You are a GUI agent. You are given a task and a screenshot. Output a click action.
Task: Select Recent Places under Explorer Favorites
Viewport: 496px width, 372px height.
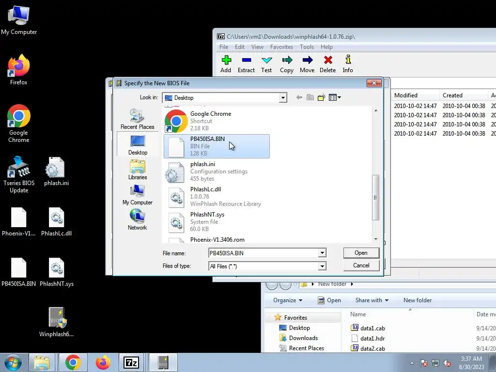pyautogui.click(x=306, y=348)
